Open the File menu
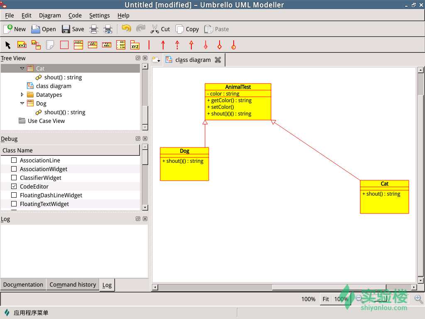The width and height of the screenshot is (425, 319). tap(10, 15)
